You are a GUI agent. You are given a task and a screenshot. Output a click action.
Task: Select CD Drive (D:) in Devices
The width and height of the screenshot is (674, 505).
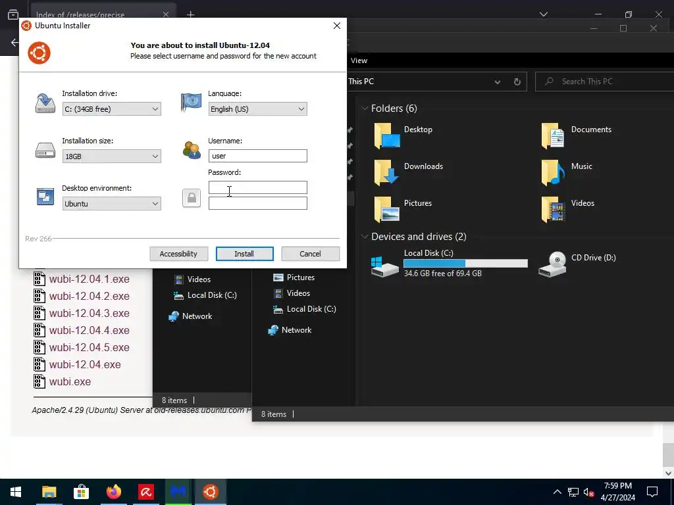tap(577, 263)
